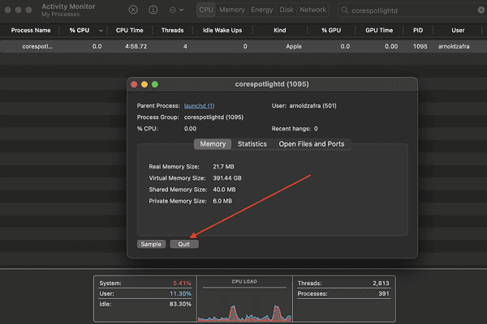Screen dimensions: 487x324
Task: Select the corespotlightd process row
Action: 243,46
